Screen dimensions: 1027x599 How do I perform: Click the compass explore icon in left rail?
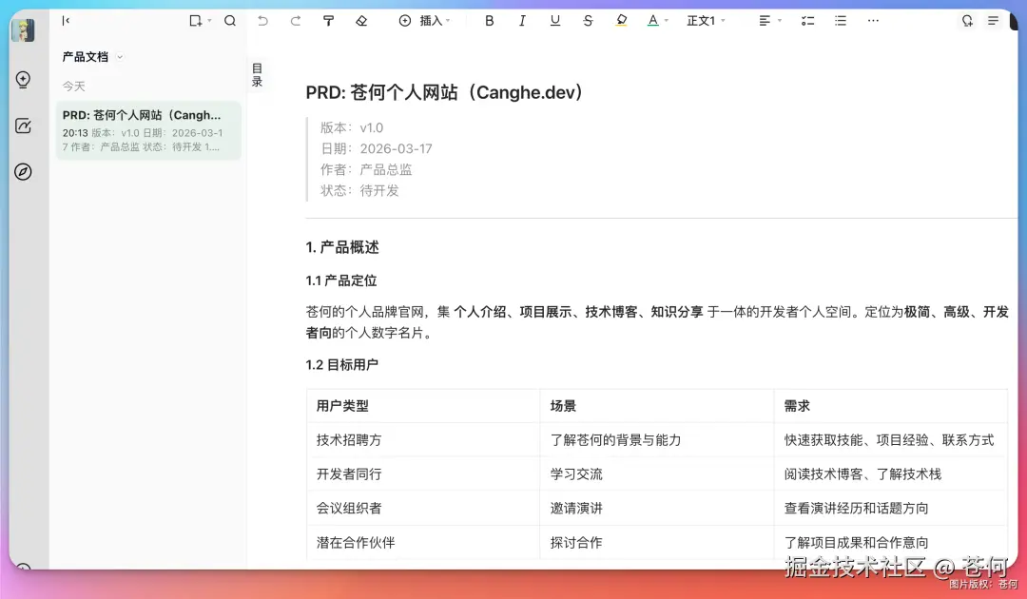click(x=23, y=171)
